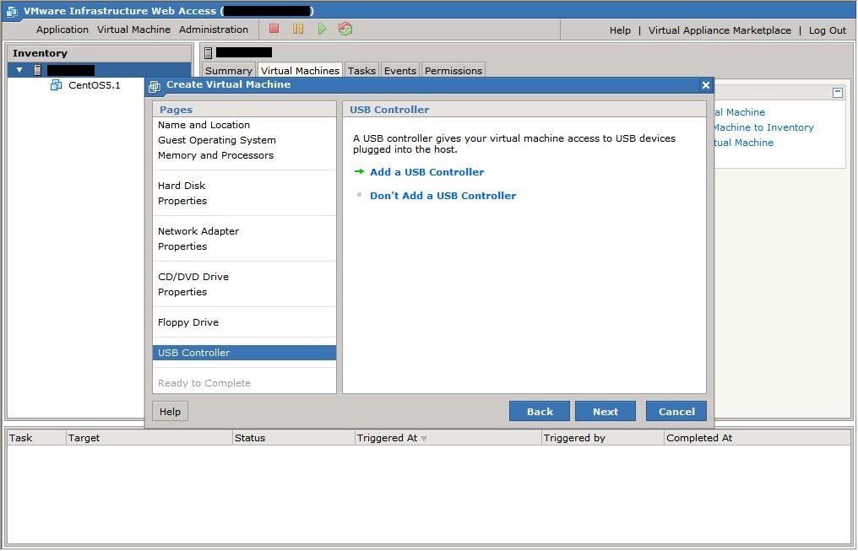Select the USB Controller page

tap(244, 353)
